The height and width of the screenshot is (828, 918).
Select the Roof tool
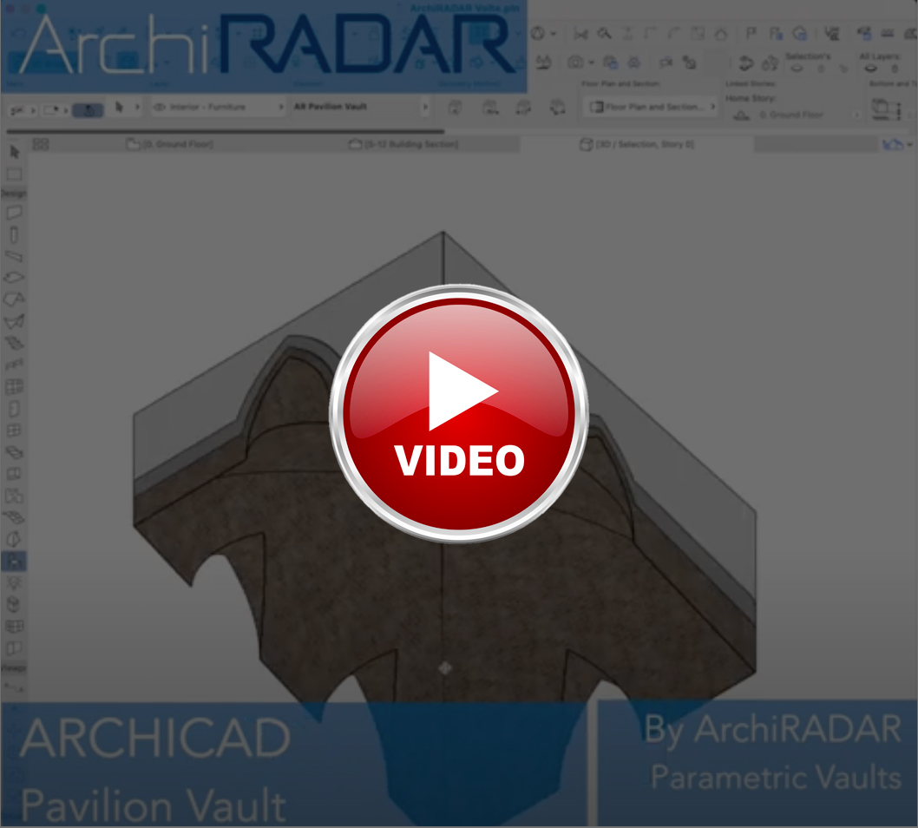pyautogui.click(x=14, y=299)
